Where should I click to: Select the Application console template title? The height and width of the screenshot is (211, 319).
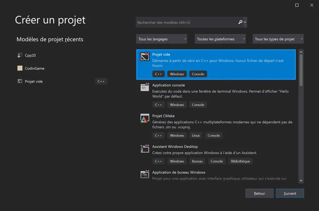(168, 85)
